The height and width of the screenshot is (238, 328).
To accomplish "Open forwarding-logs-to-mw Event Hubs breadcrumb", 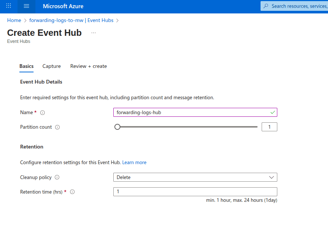I will 71,20.
